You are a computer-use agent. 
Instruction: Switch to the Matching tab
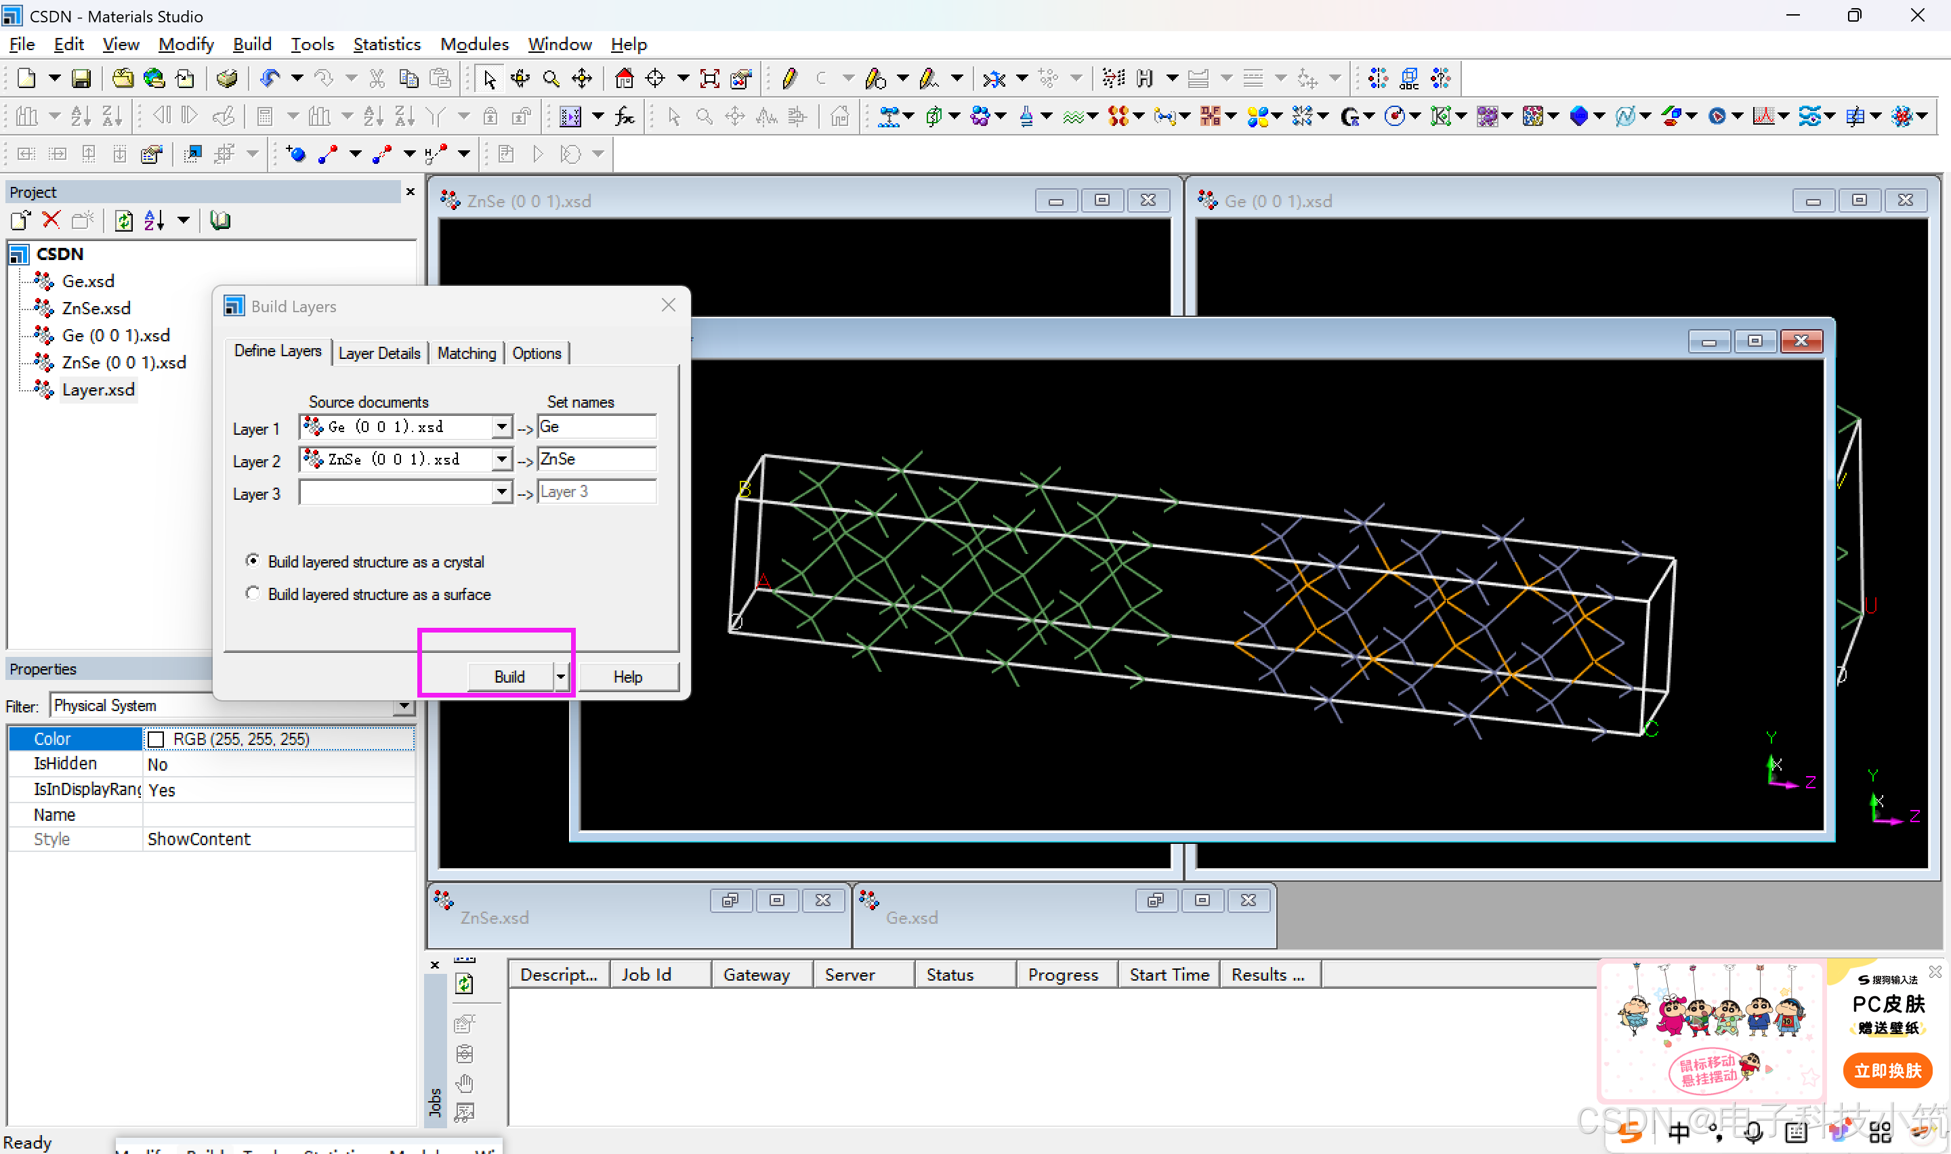click(x=467, y=354)
